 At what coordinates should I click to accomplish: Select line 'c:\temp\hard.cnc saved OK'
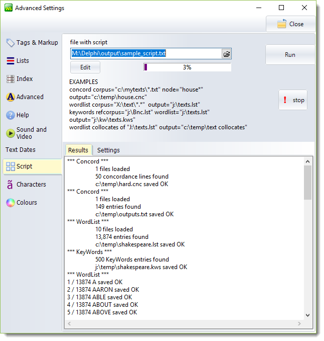131,184
